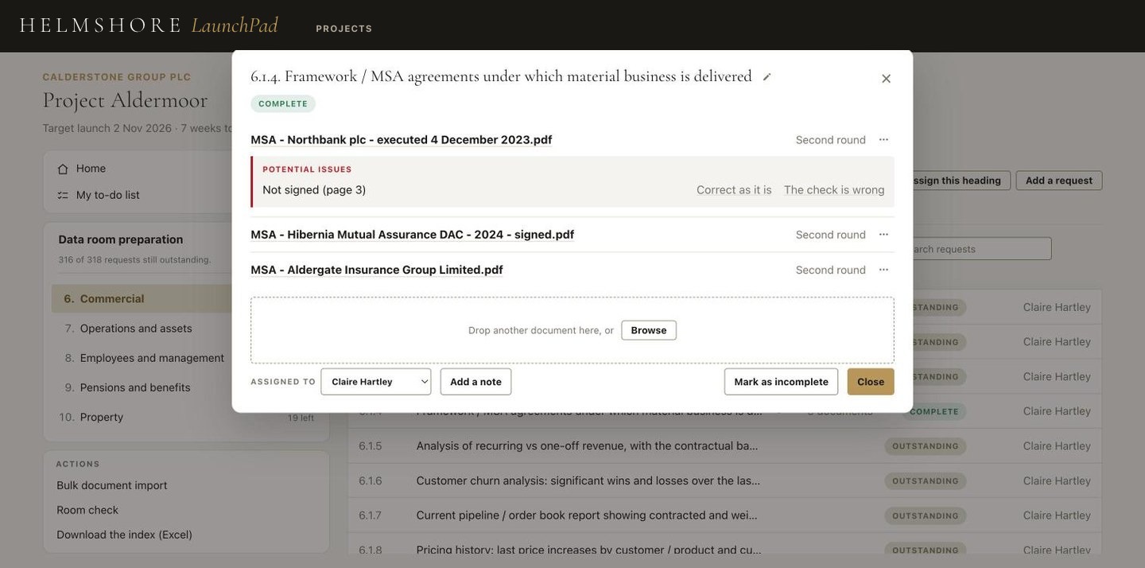Click Claire Hartley on row 6.1.7
The height and width of the screenshot is (568, 1145).
coord(1057,515)
